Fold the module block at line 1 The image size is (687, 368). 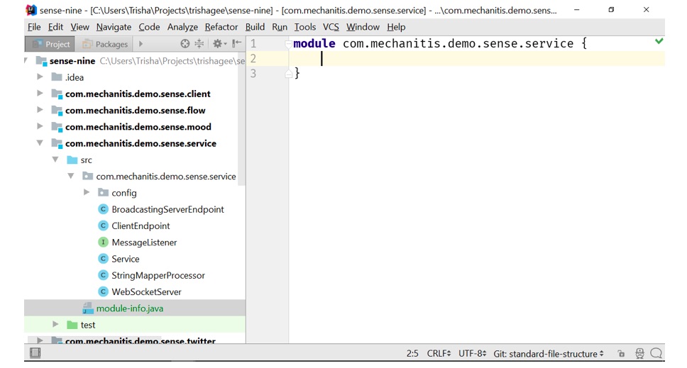click(288, 43)
